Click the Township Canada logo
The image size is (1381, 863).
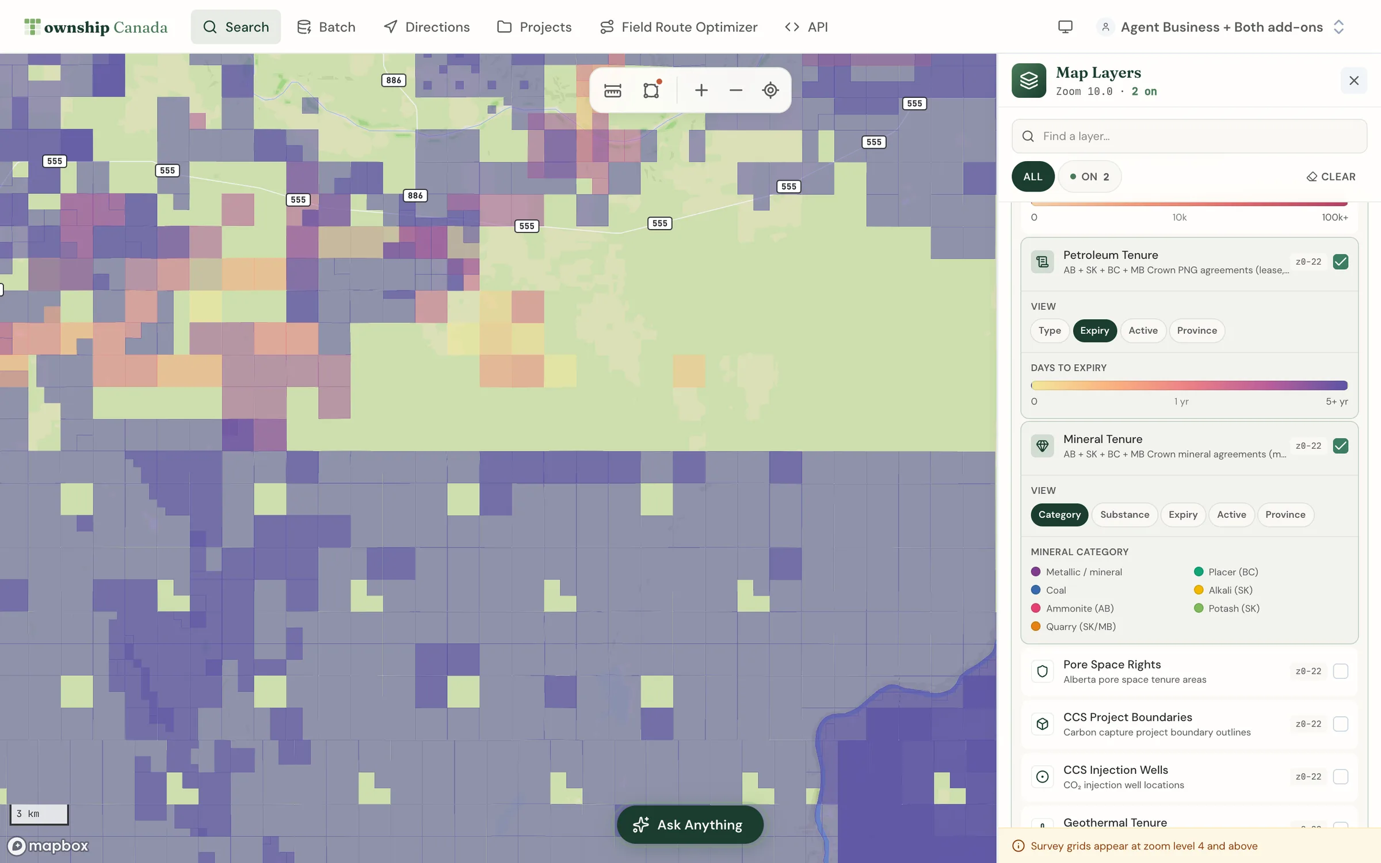click(x=96, y=27)
